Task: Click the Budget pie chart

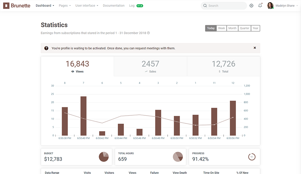Action: tap(104, 157)
